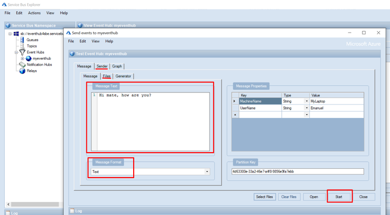Switch to the Files sub-tab

tap(107, 76)
